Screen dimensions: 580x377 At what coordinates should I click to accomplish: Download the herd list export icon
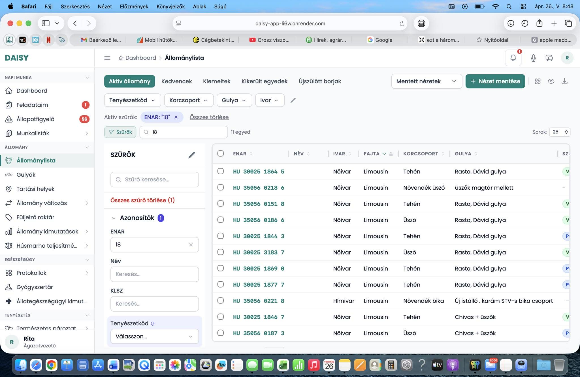pyautogui.click(x=564, y=81)
